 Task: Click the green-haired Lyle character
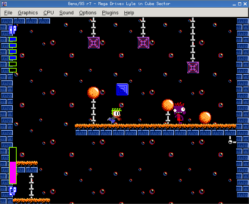click(115, 116)
